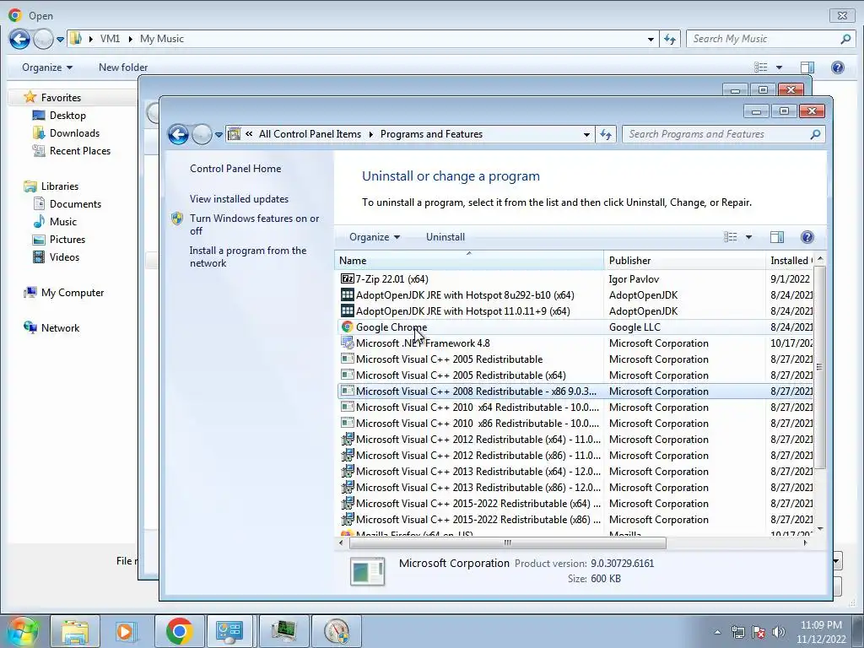Image resolution: width=864 pixels, height=648 pixels.
Task: Open the Organize menu in Programs and Features
Action: (x=374, y=237)
